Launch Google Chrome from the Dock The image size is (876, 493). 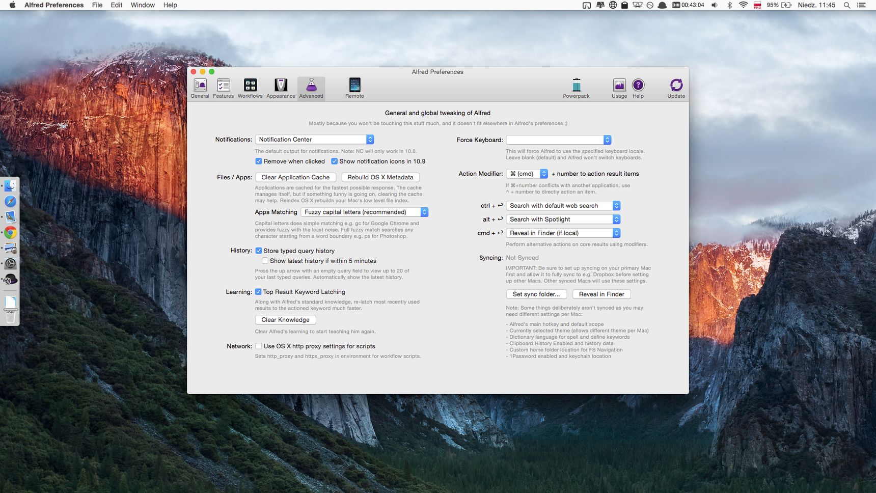(10, 233)
